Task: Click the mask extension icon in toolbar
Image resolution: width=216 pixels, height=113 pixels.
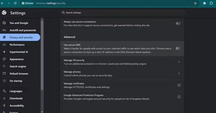Action: pos(204,3)
